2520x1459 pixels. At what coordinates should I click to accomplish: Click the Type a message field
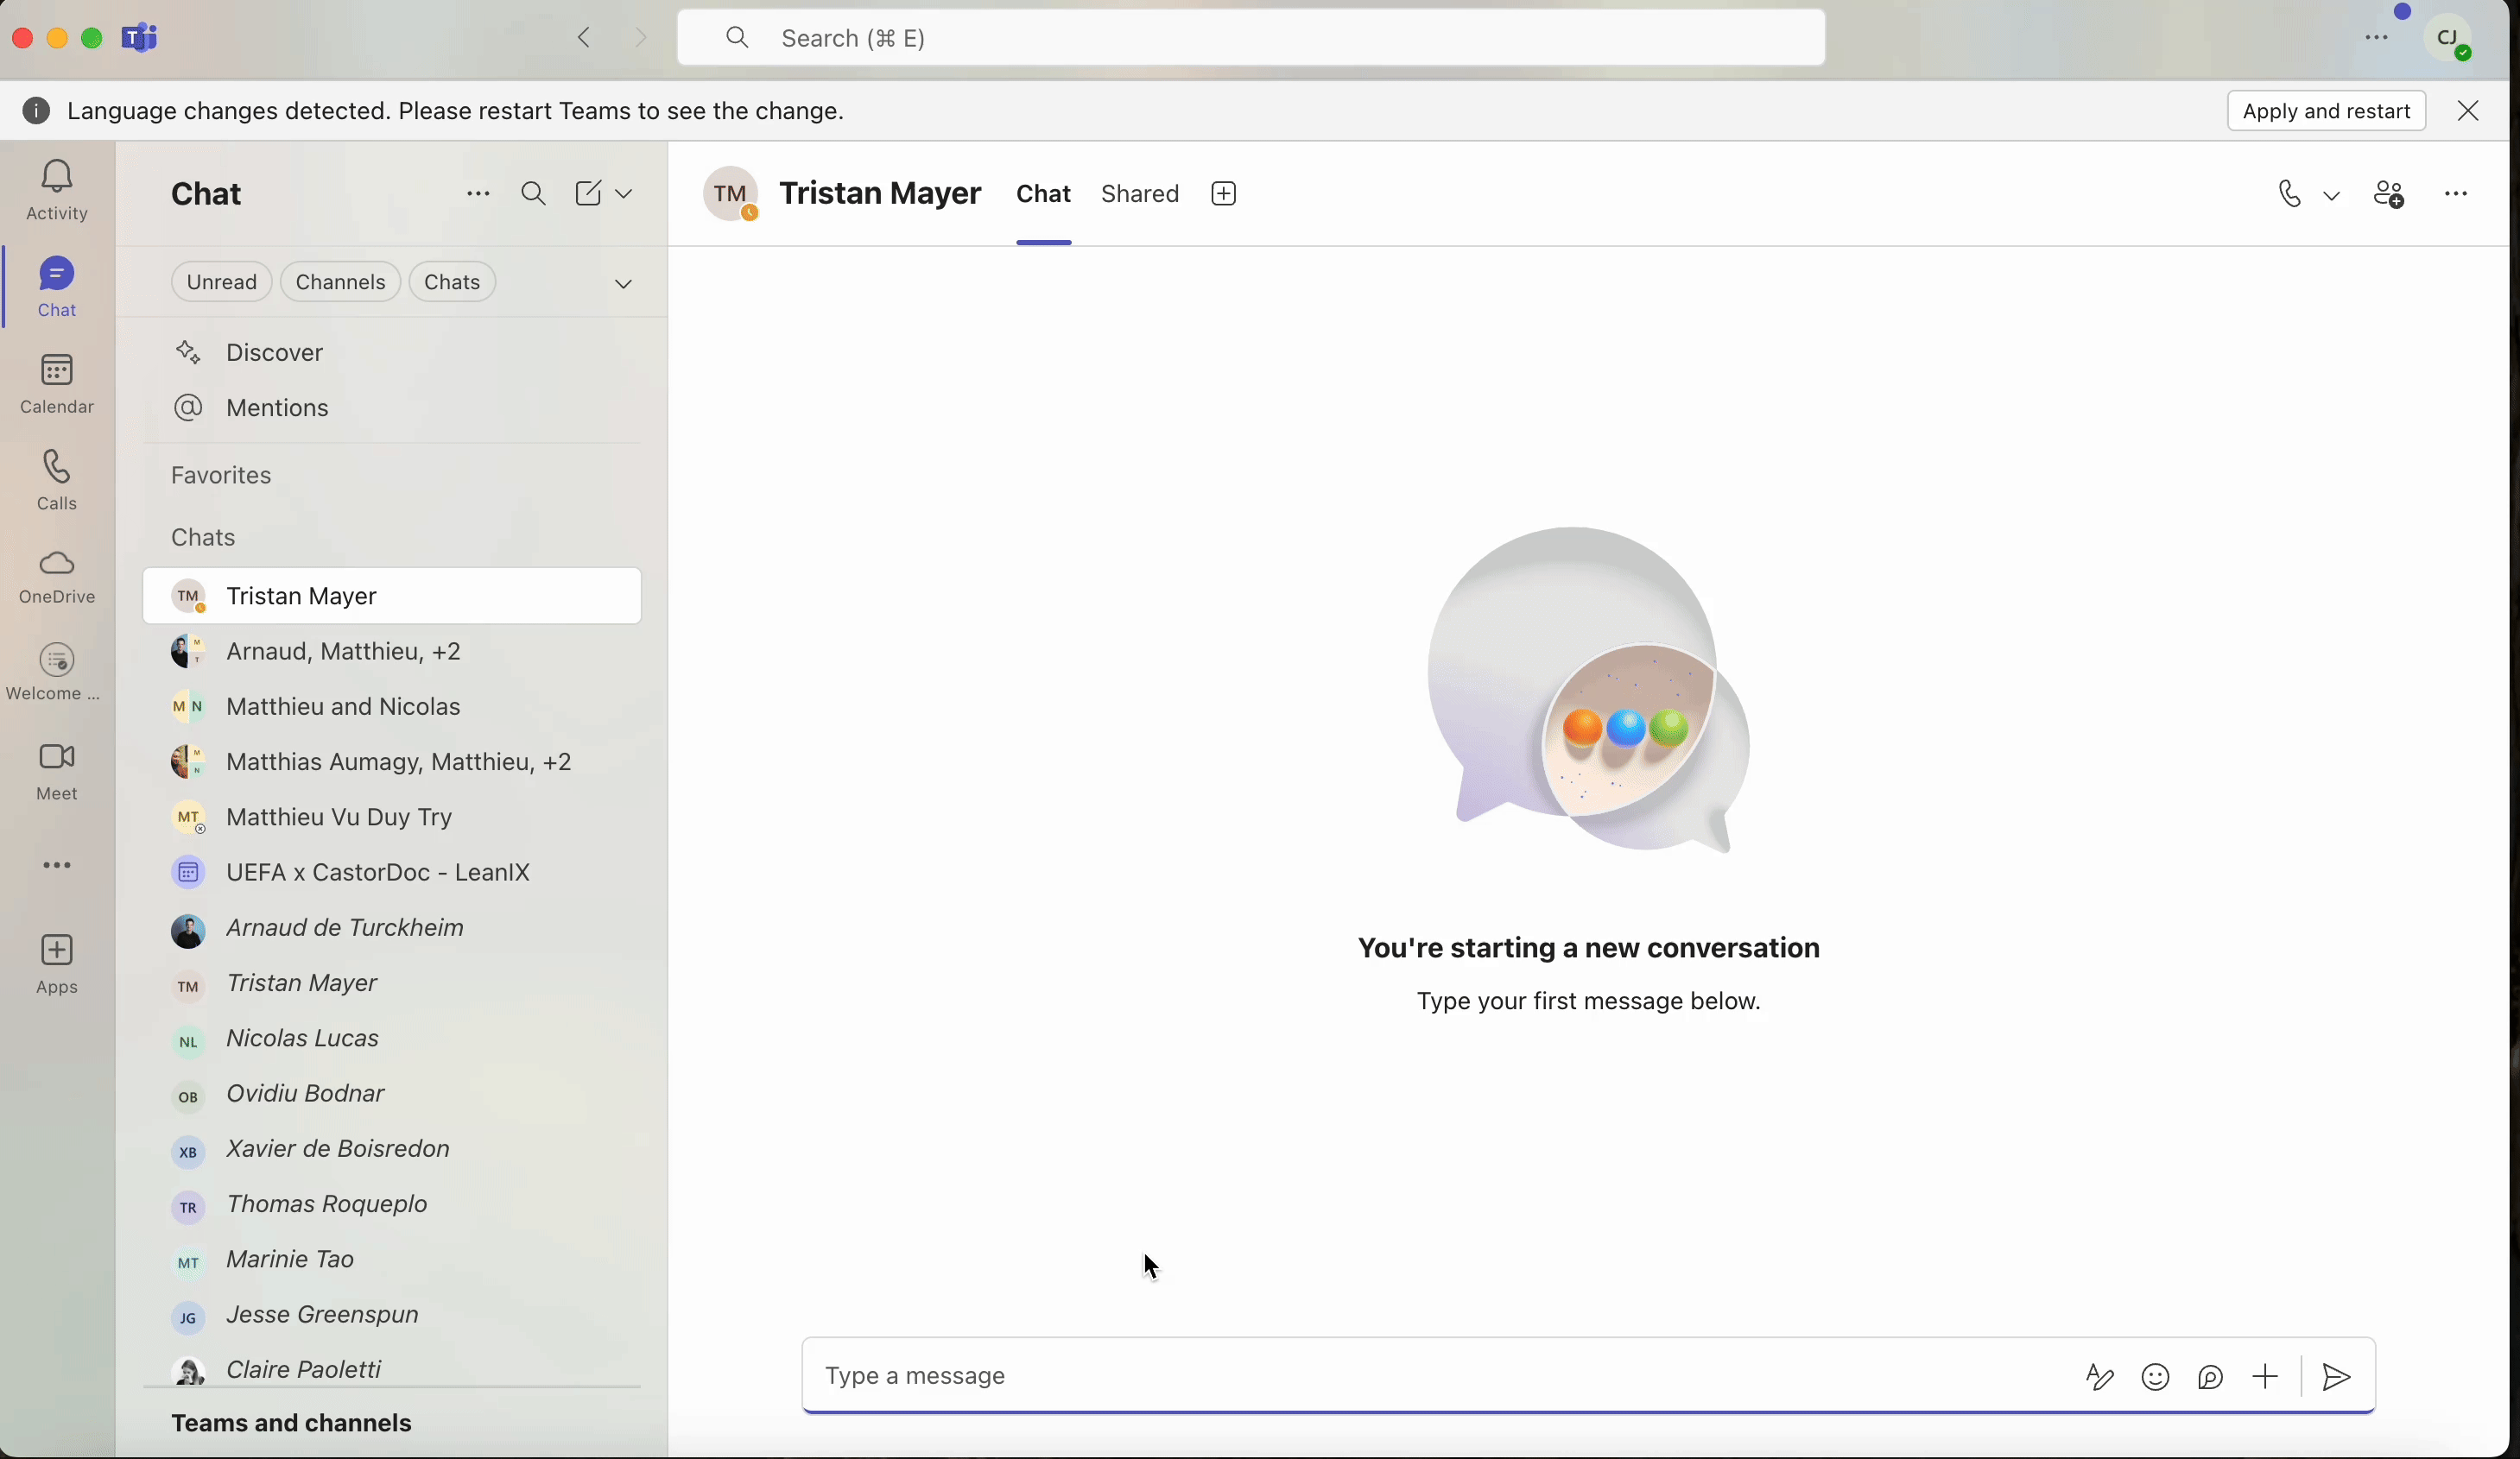1400,1376
